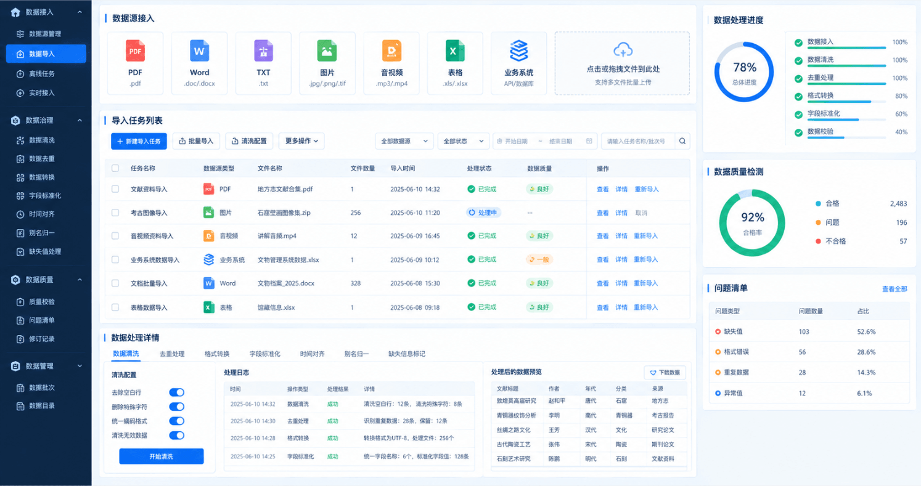Screen dimensions: 921x486
Task: Click 数据源管理 sidebar icon
Action: [20, 34]
